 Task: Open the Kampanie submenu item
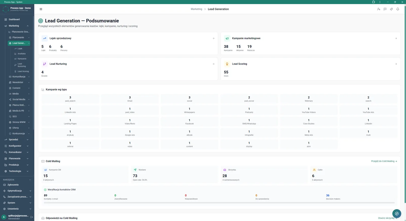22,59
